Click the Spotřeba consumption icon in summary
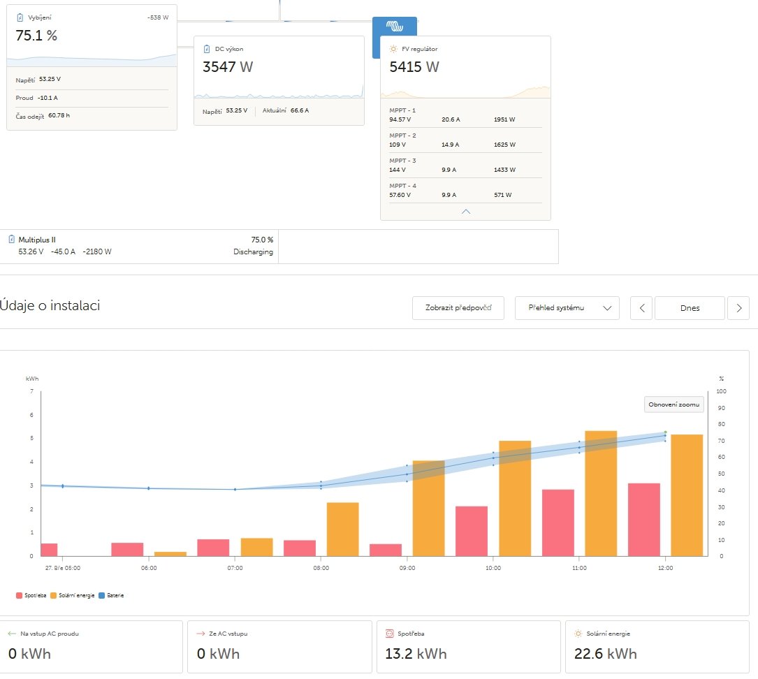Viewport: 758px width, 679px height. (x=391, y=634)
